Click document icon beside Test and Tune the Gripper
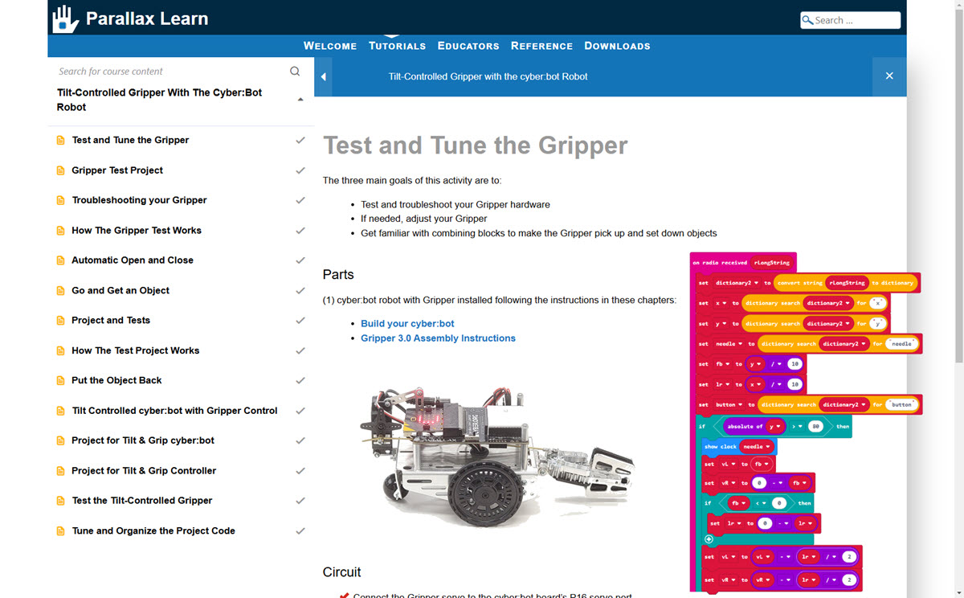964x598 pixels. 60,141
